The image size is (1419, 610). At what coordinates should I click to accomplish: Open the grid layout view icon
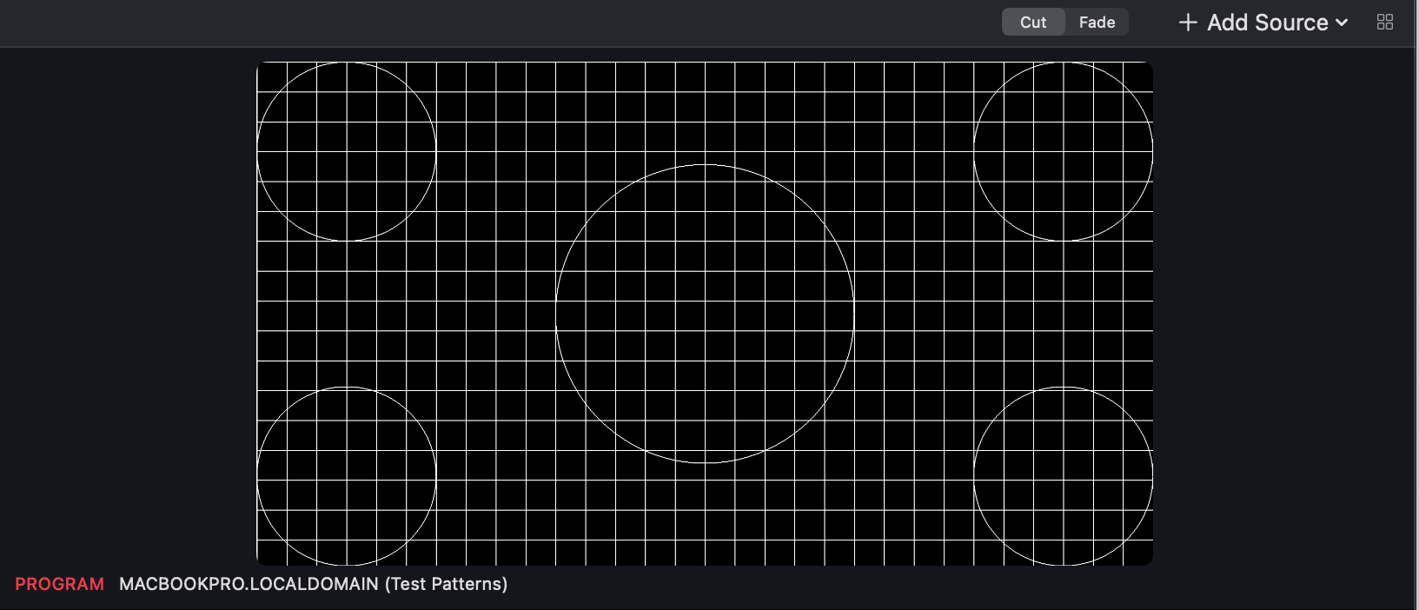1385,22
